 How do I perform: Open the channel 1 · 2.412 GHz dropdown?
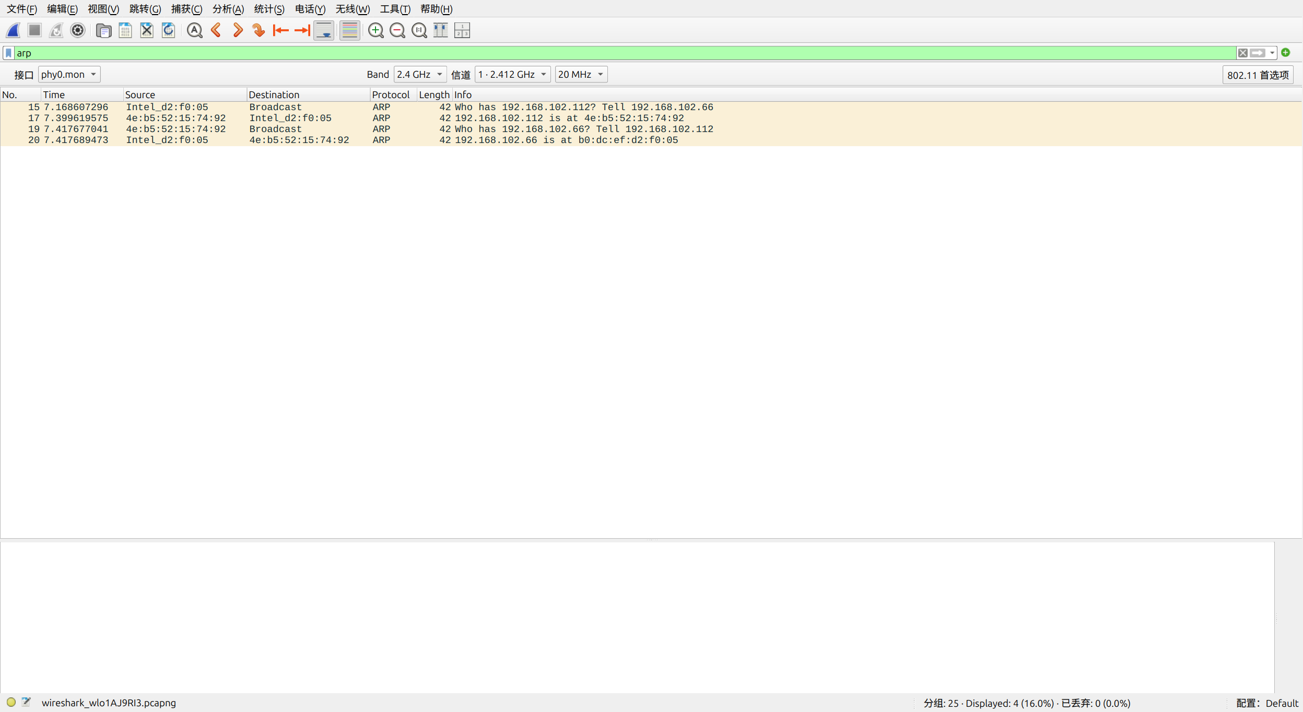click(x=512, y=74)
